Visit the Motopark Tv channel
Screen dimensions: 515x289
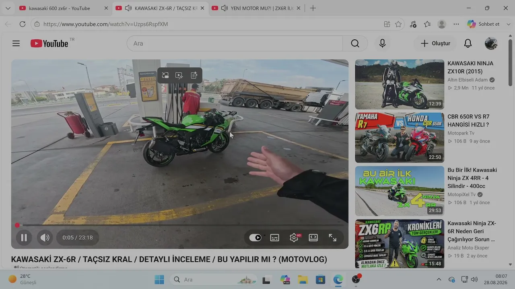(461, 133)
